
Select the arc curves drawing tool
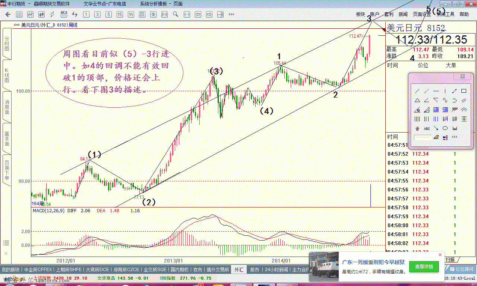tap(464, 109)
